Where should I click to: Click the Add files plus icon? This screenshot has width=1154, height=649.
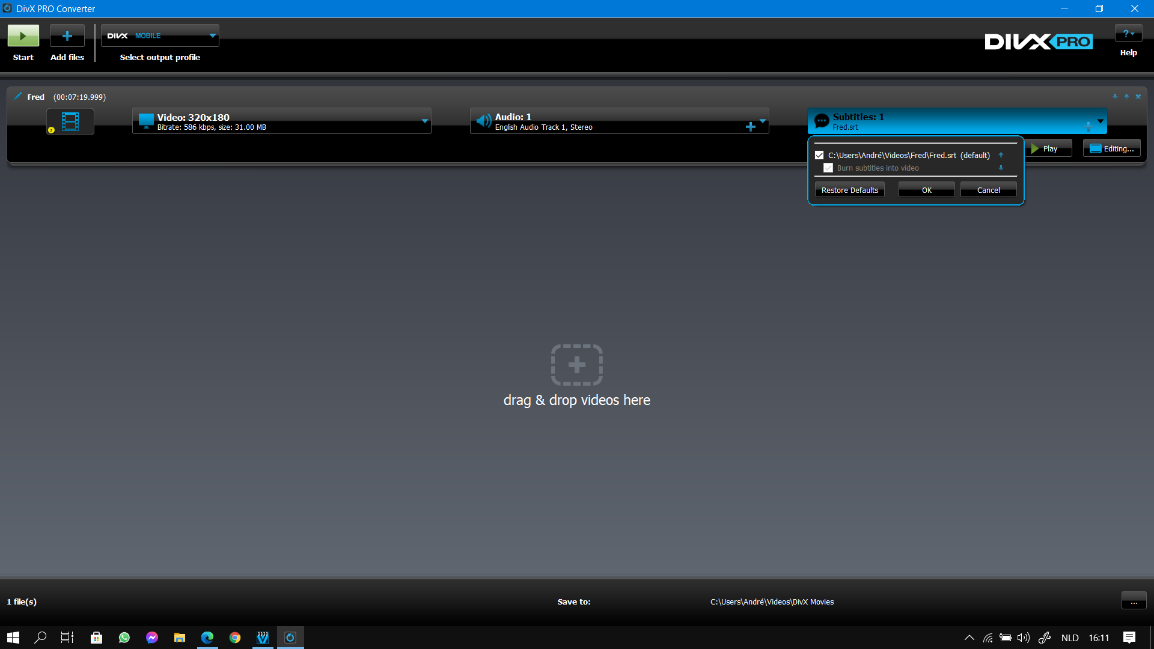pyautogui.click(x=67, y=36)
